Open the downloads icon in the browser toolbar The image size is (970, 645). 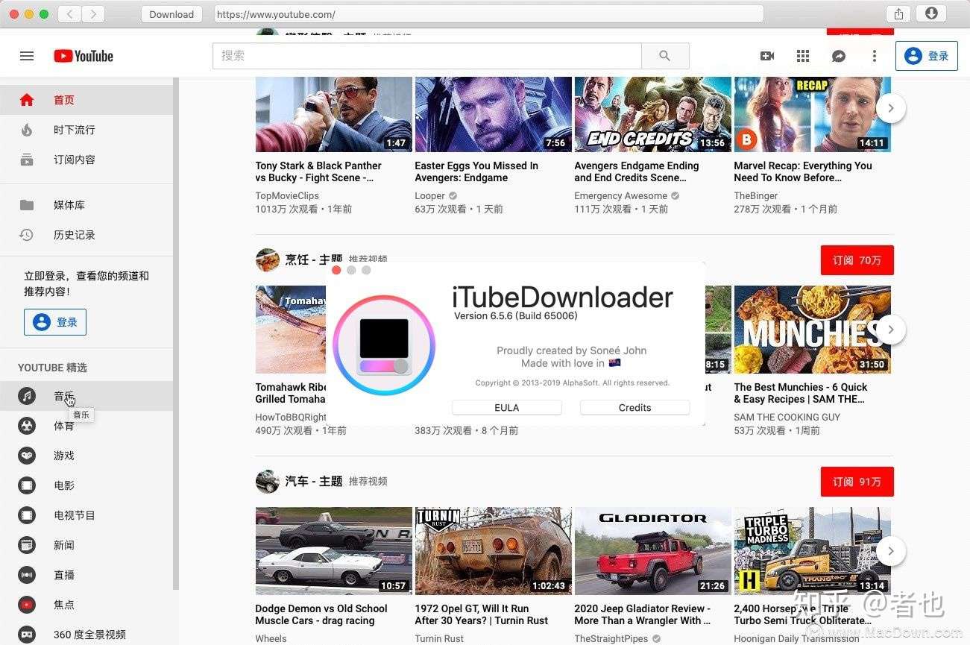[x=931, y=14]
